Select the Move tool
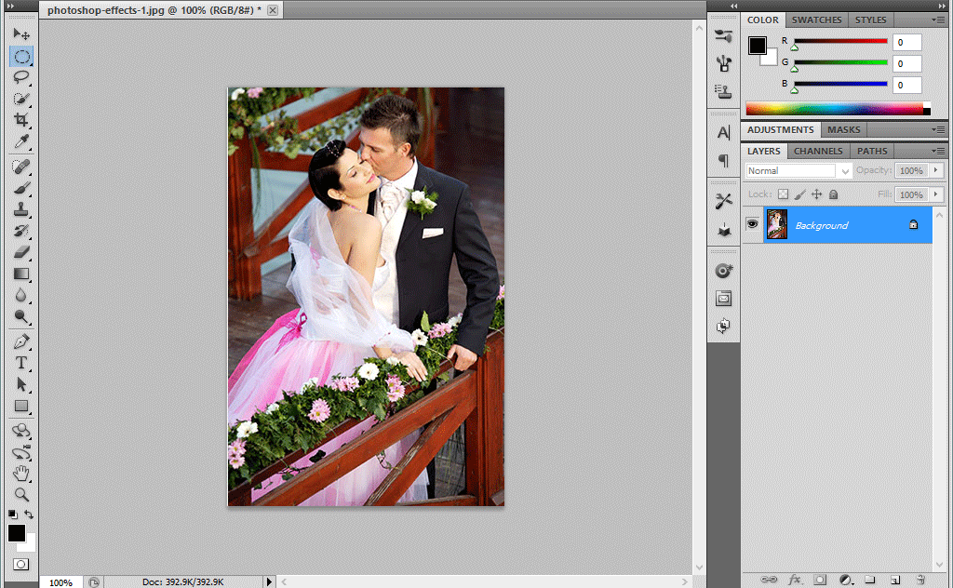 click(x=21, y=34)
